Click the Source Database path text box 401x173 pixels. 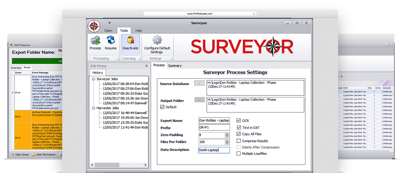pyautogui.click(x=255, y=87)
